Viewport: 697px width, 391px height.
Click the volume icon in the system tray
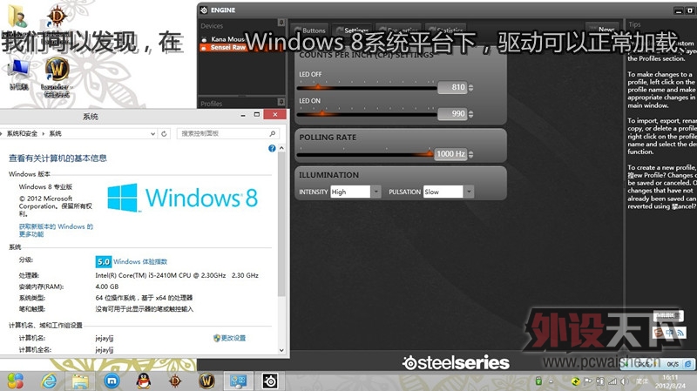[x=625, y=381]
